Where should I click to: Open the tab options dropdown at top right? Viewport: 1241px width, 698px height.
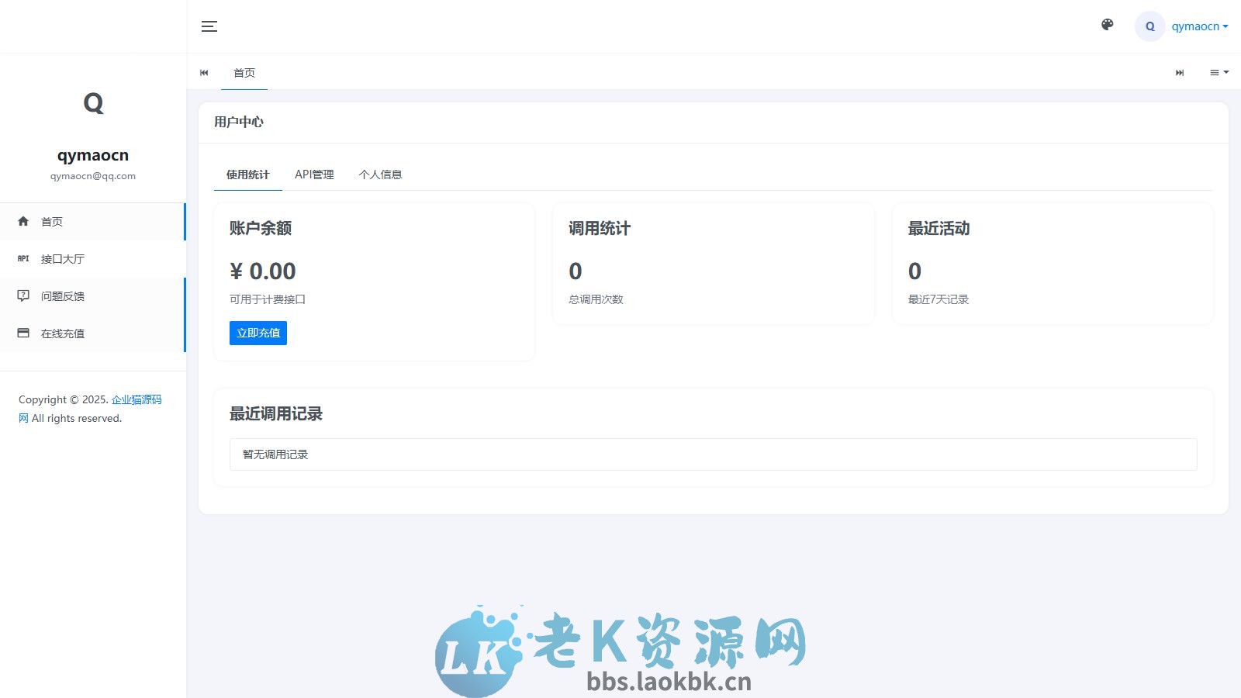pos(1217,72)
